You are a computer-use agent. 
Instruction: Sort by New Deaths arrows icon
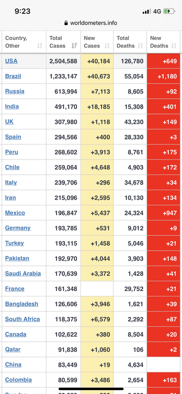[x=174, y=46]
